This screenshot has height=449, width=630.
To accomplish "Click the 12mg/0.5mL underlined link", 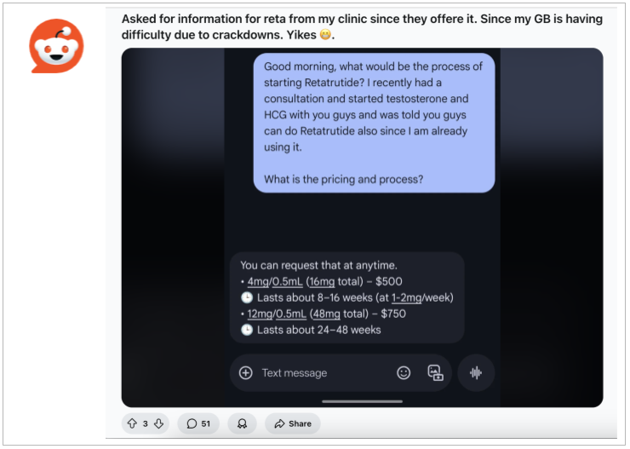I will 277,314.
